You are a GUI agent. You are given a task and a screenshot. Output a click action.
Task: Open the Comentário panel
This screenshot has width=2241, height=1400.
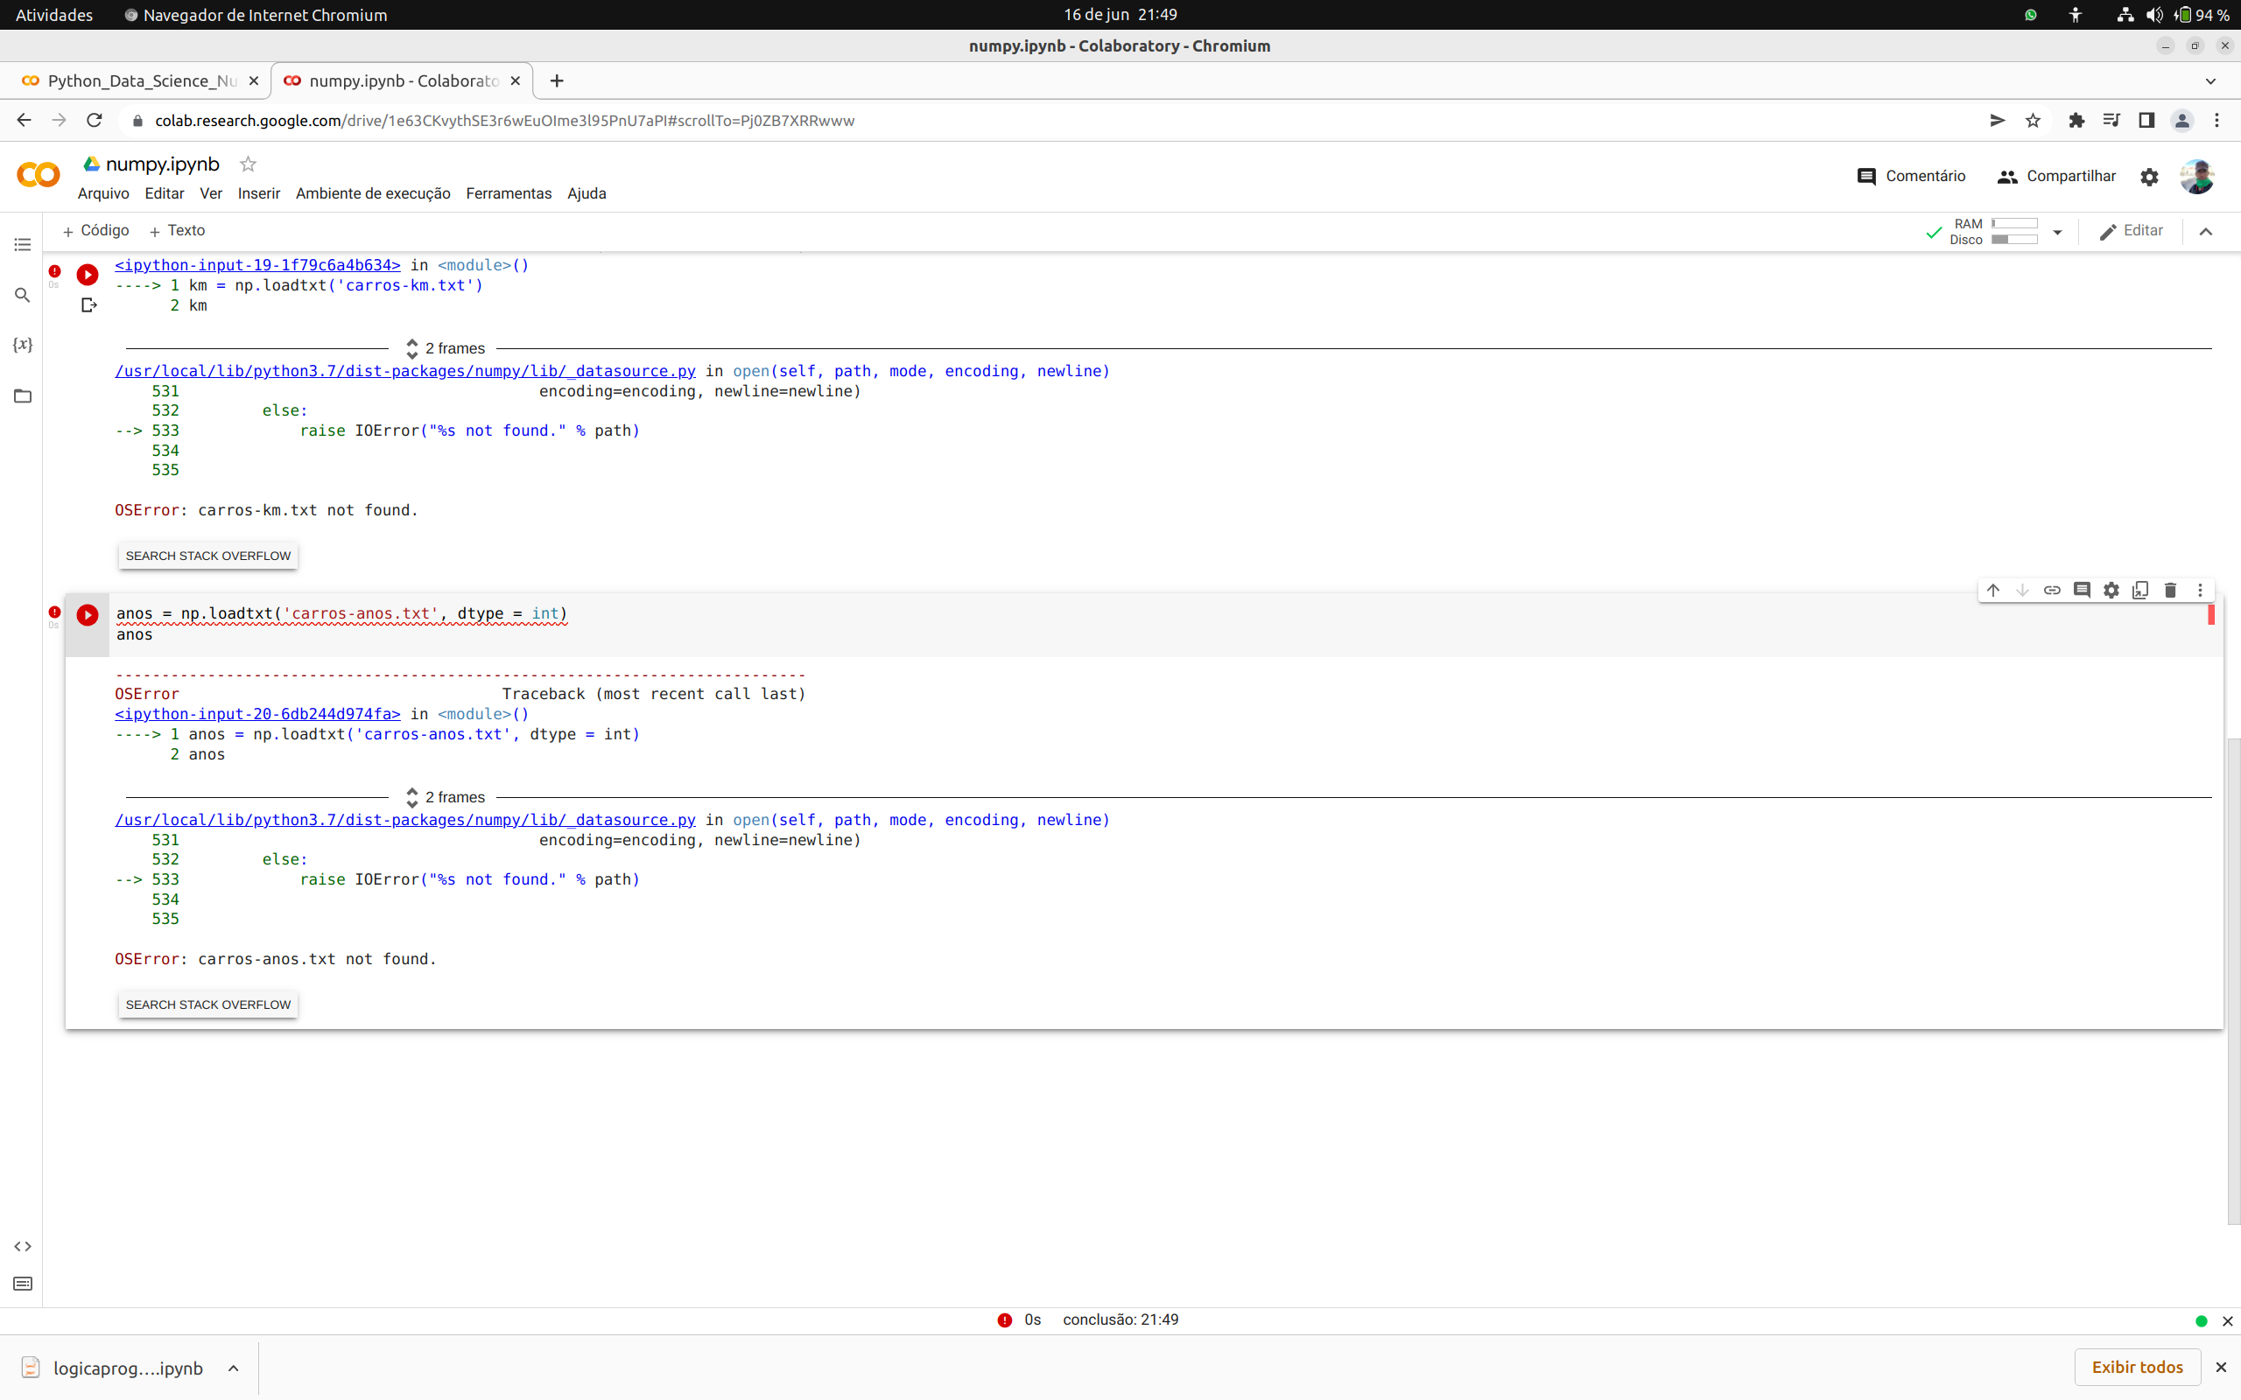(1911, 176)
